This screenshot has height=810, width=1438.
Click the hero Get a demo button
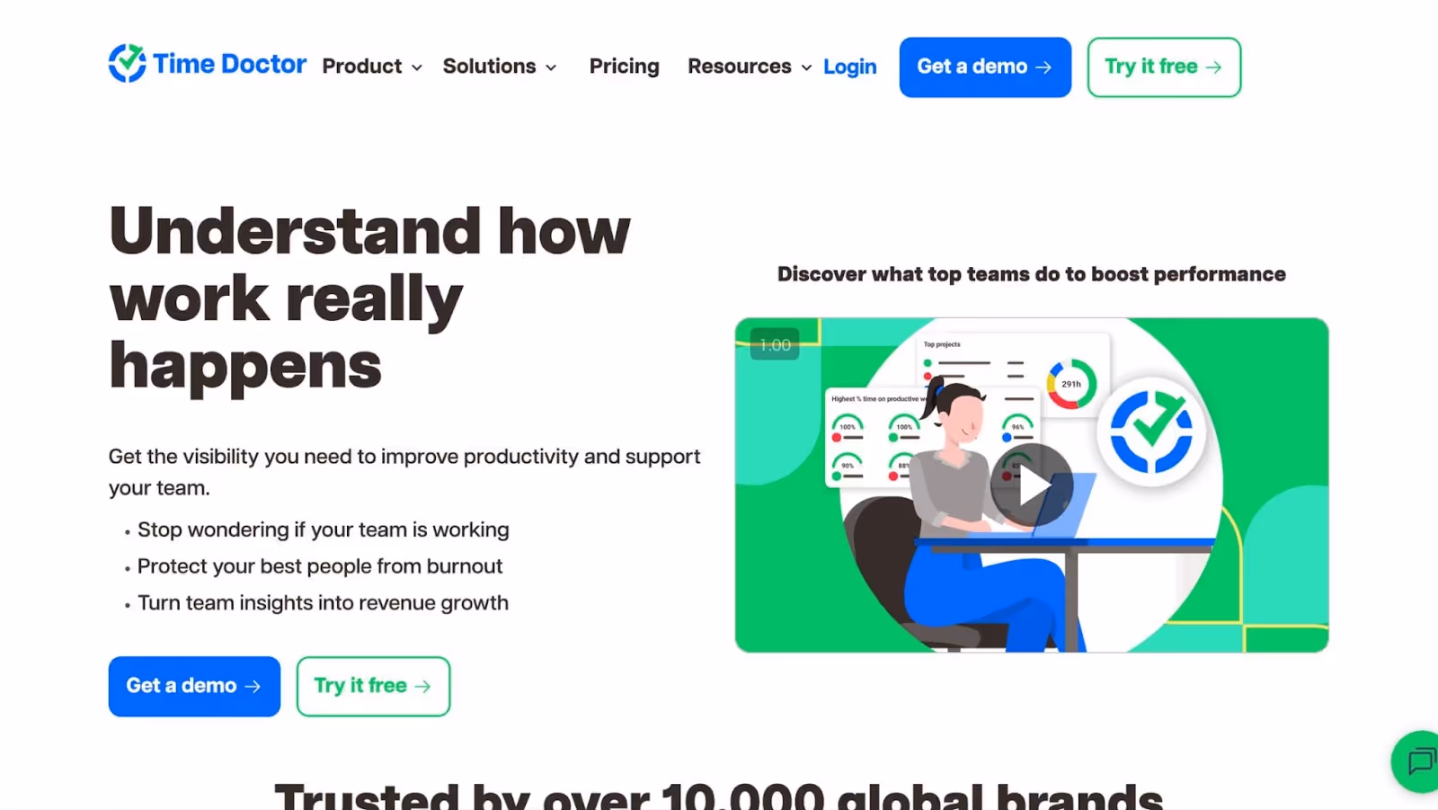194,686
